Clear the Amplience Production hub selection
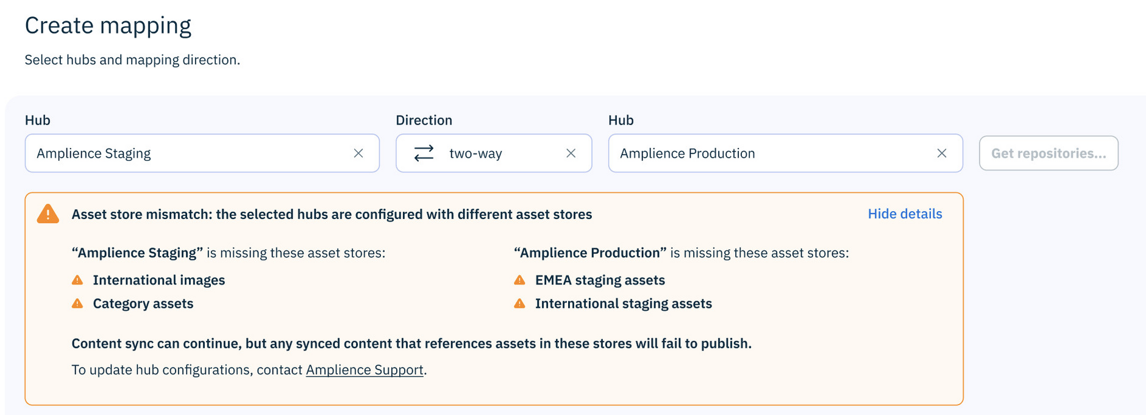 (x=942, y=153)
